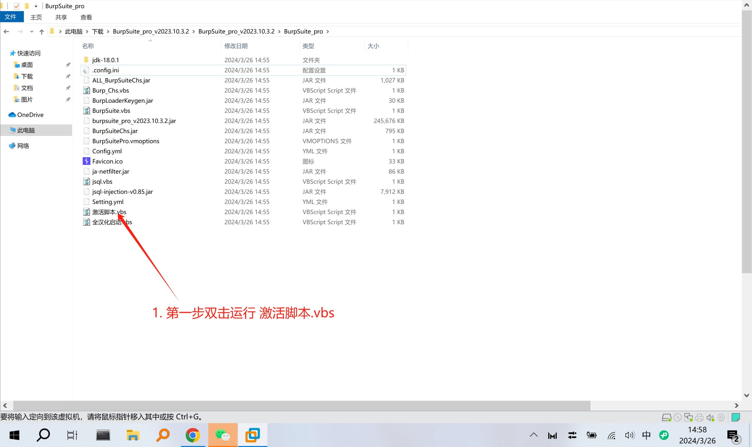Open Google Chrome from the taskbar
752x447 pixels.
193,435
